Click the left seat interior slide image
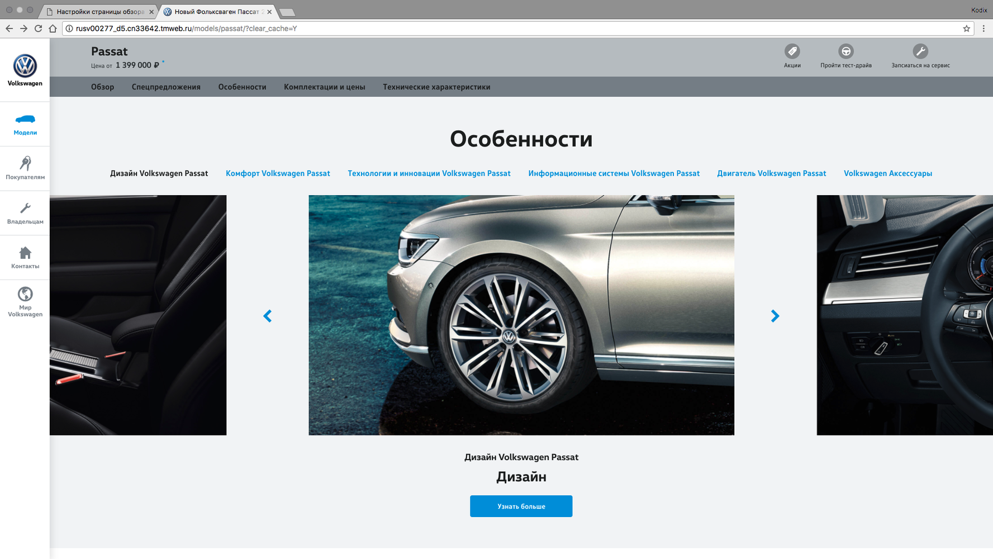The width and height of the screenshot is (993, 559). (x=138, y=315)
